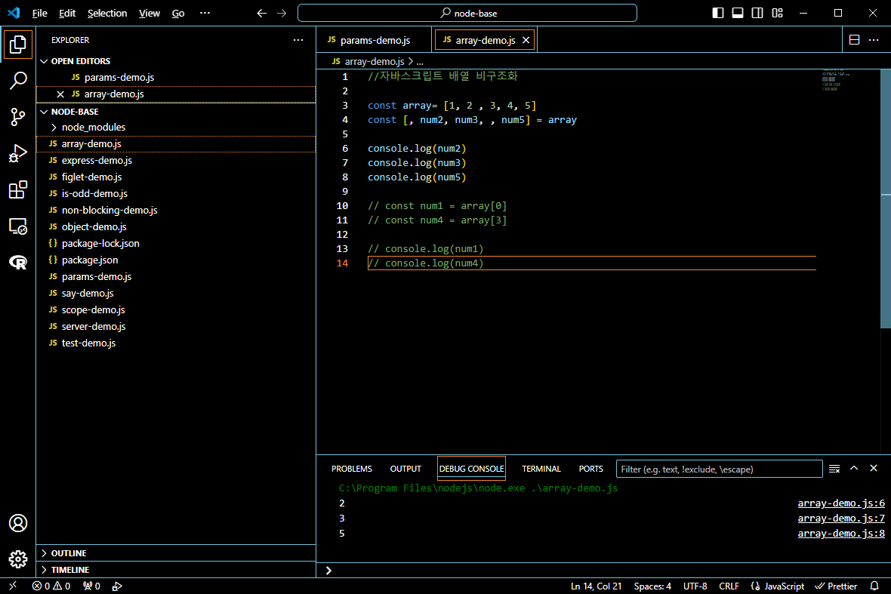The image size is (891, 594).
Task: Close the array-demo.js tab
Action: point(526,40)
